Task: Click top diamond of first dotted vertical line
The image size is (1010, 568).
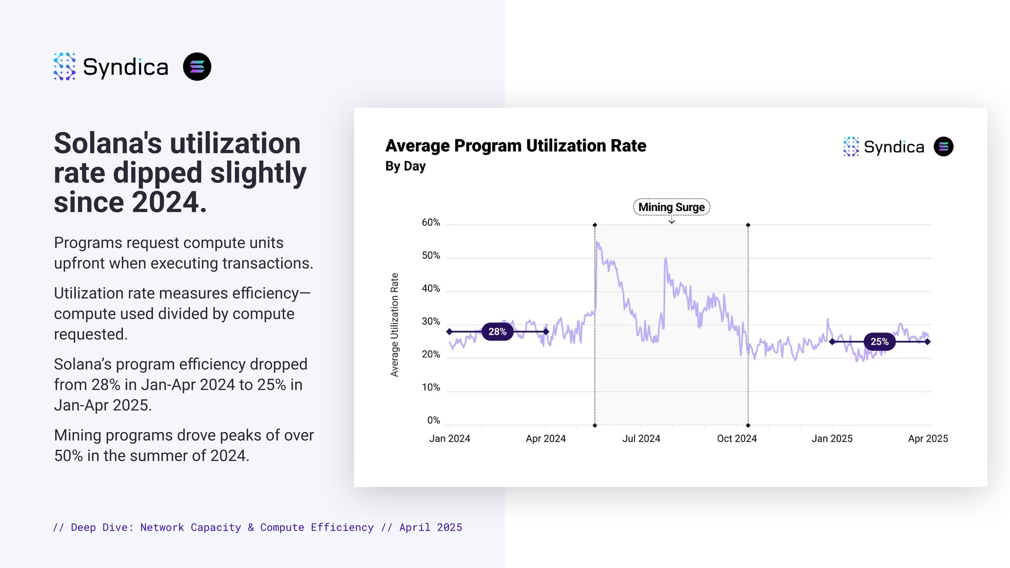Action: [595, 225]
